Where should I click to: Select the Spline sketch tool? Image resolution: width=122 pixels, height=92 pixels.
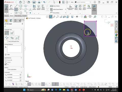click(25, 6)
